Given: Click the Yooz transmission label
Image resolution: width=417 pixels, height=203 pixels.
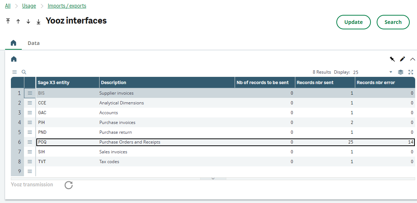Looking at the screenshot, I should pos(32,185).
